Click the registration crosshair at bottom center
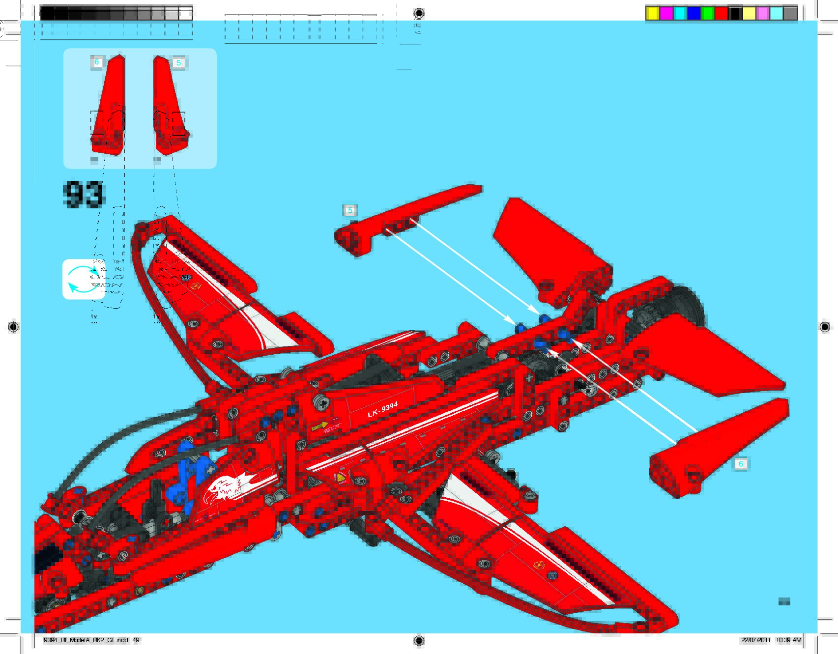The width and height of the screenshot is (838, 654). 418,640
